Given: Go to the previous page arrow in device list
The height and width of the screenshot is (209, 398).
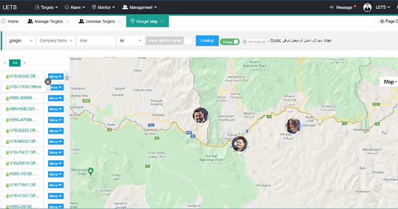Looking at the screenshot, I should click(x=5, y=63).
